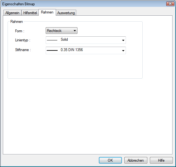Confirm with the OK button

110,160
